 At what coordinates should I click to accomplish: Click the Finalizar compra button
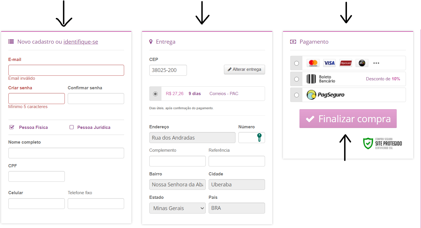[x=348, y=119]
